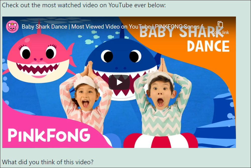Click the white triangle inside the play button
Viewport: 251px width, 168px height.
point(119,82)
